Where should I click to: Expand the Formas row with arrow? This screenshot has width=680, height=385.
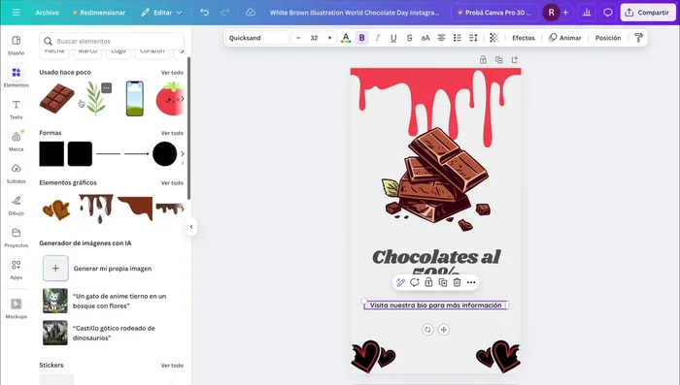click(183, 154)
